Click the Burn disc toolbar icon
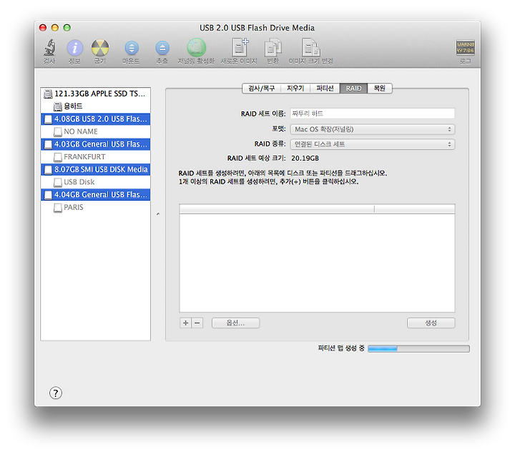 (100, 48)
